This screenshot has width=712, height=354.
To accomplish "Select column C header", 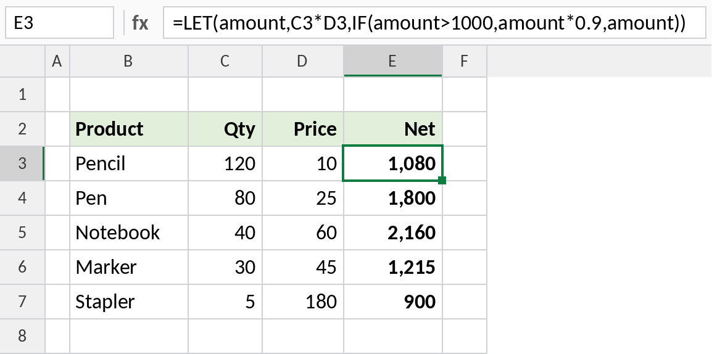I will click(225, 61).
